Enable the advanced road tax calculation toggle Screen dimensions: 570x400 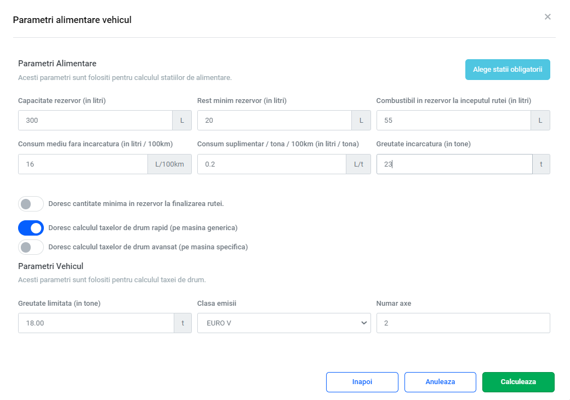pyautogui.click(x=31, y=247)
